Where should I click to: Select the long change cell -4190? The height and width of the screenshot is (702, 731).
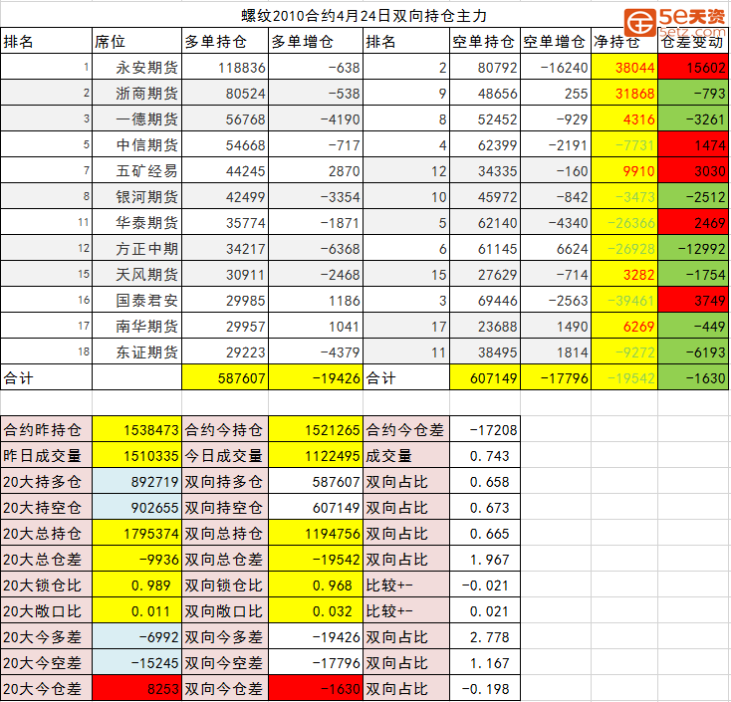coord(316,119)
